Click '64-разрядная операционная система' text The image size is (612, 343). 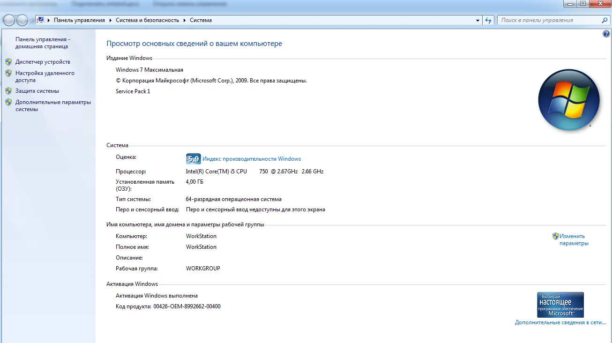pyautogui.click(x=234, y=199)
